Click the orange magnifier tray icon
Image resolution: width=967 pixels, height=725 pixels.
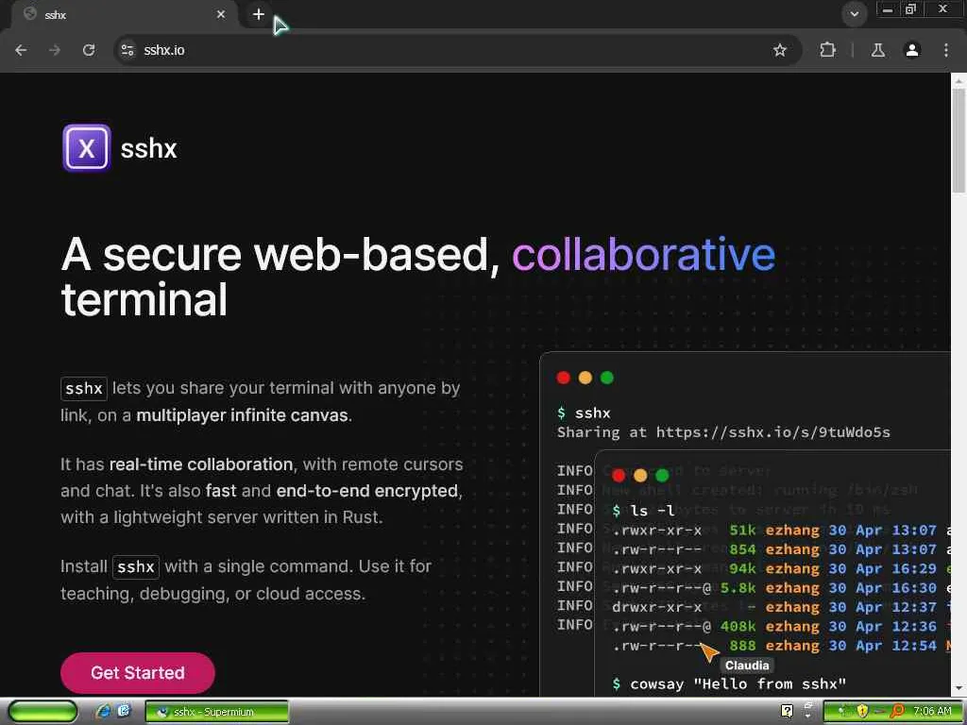(897, 712)
